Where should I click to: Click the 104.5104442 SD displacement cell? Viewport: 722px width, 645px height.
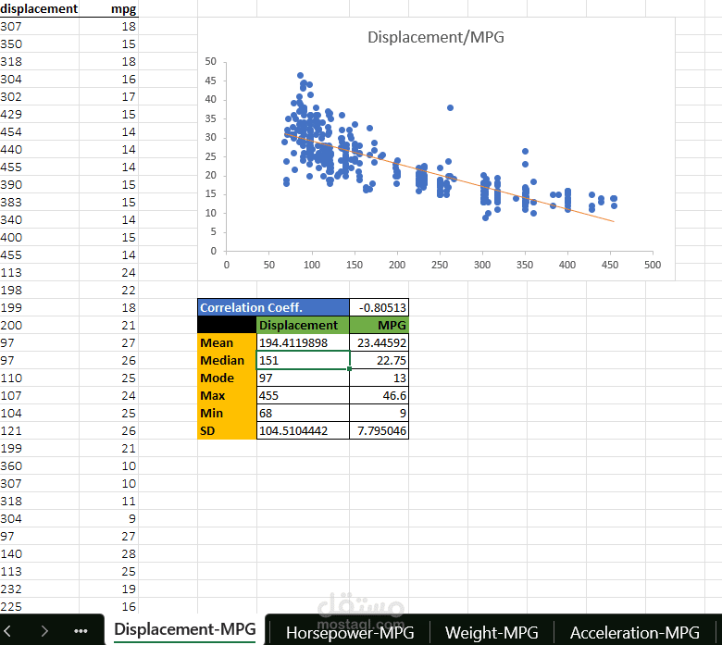click(x=303, y=430)
